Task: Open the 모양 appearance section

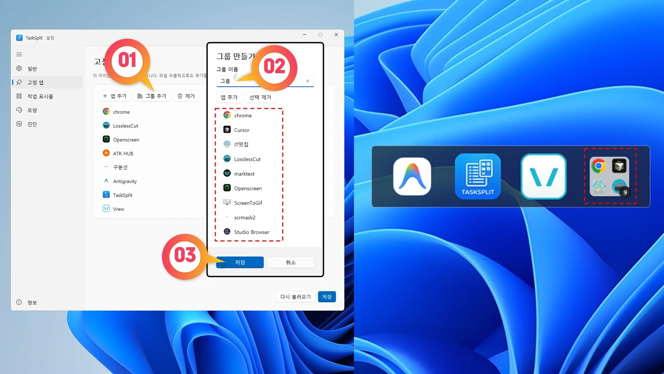Action: [x=47, y=110]
